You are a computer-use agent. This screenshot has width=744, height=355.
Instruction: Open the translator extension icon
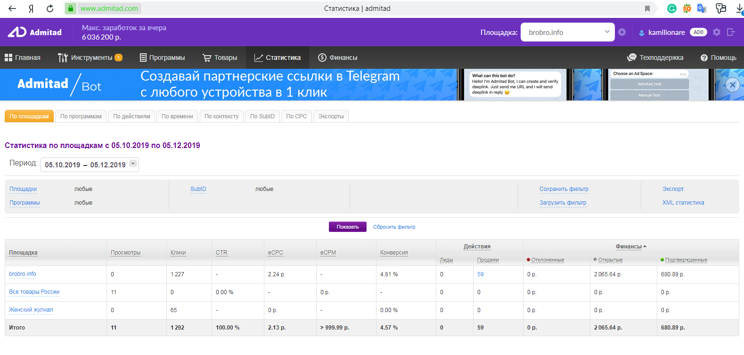pyautogui.click(x=702, y=8)
